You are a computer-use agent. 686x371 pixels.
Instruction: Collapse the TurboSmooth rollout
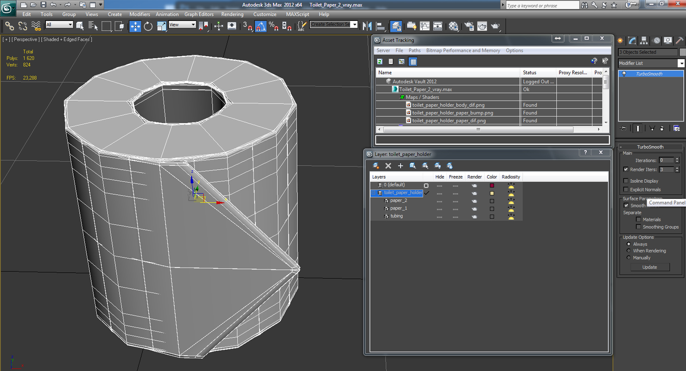tap(650, 147)
